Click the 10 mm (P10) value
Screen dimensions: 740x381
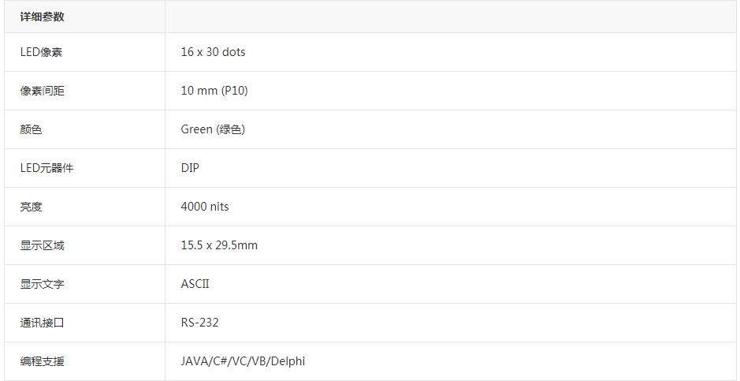click(x=214, y=91)
